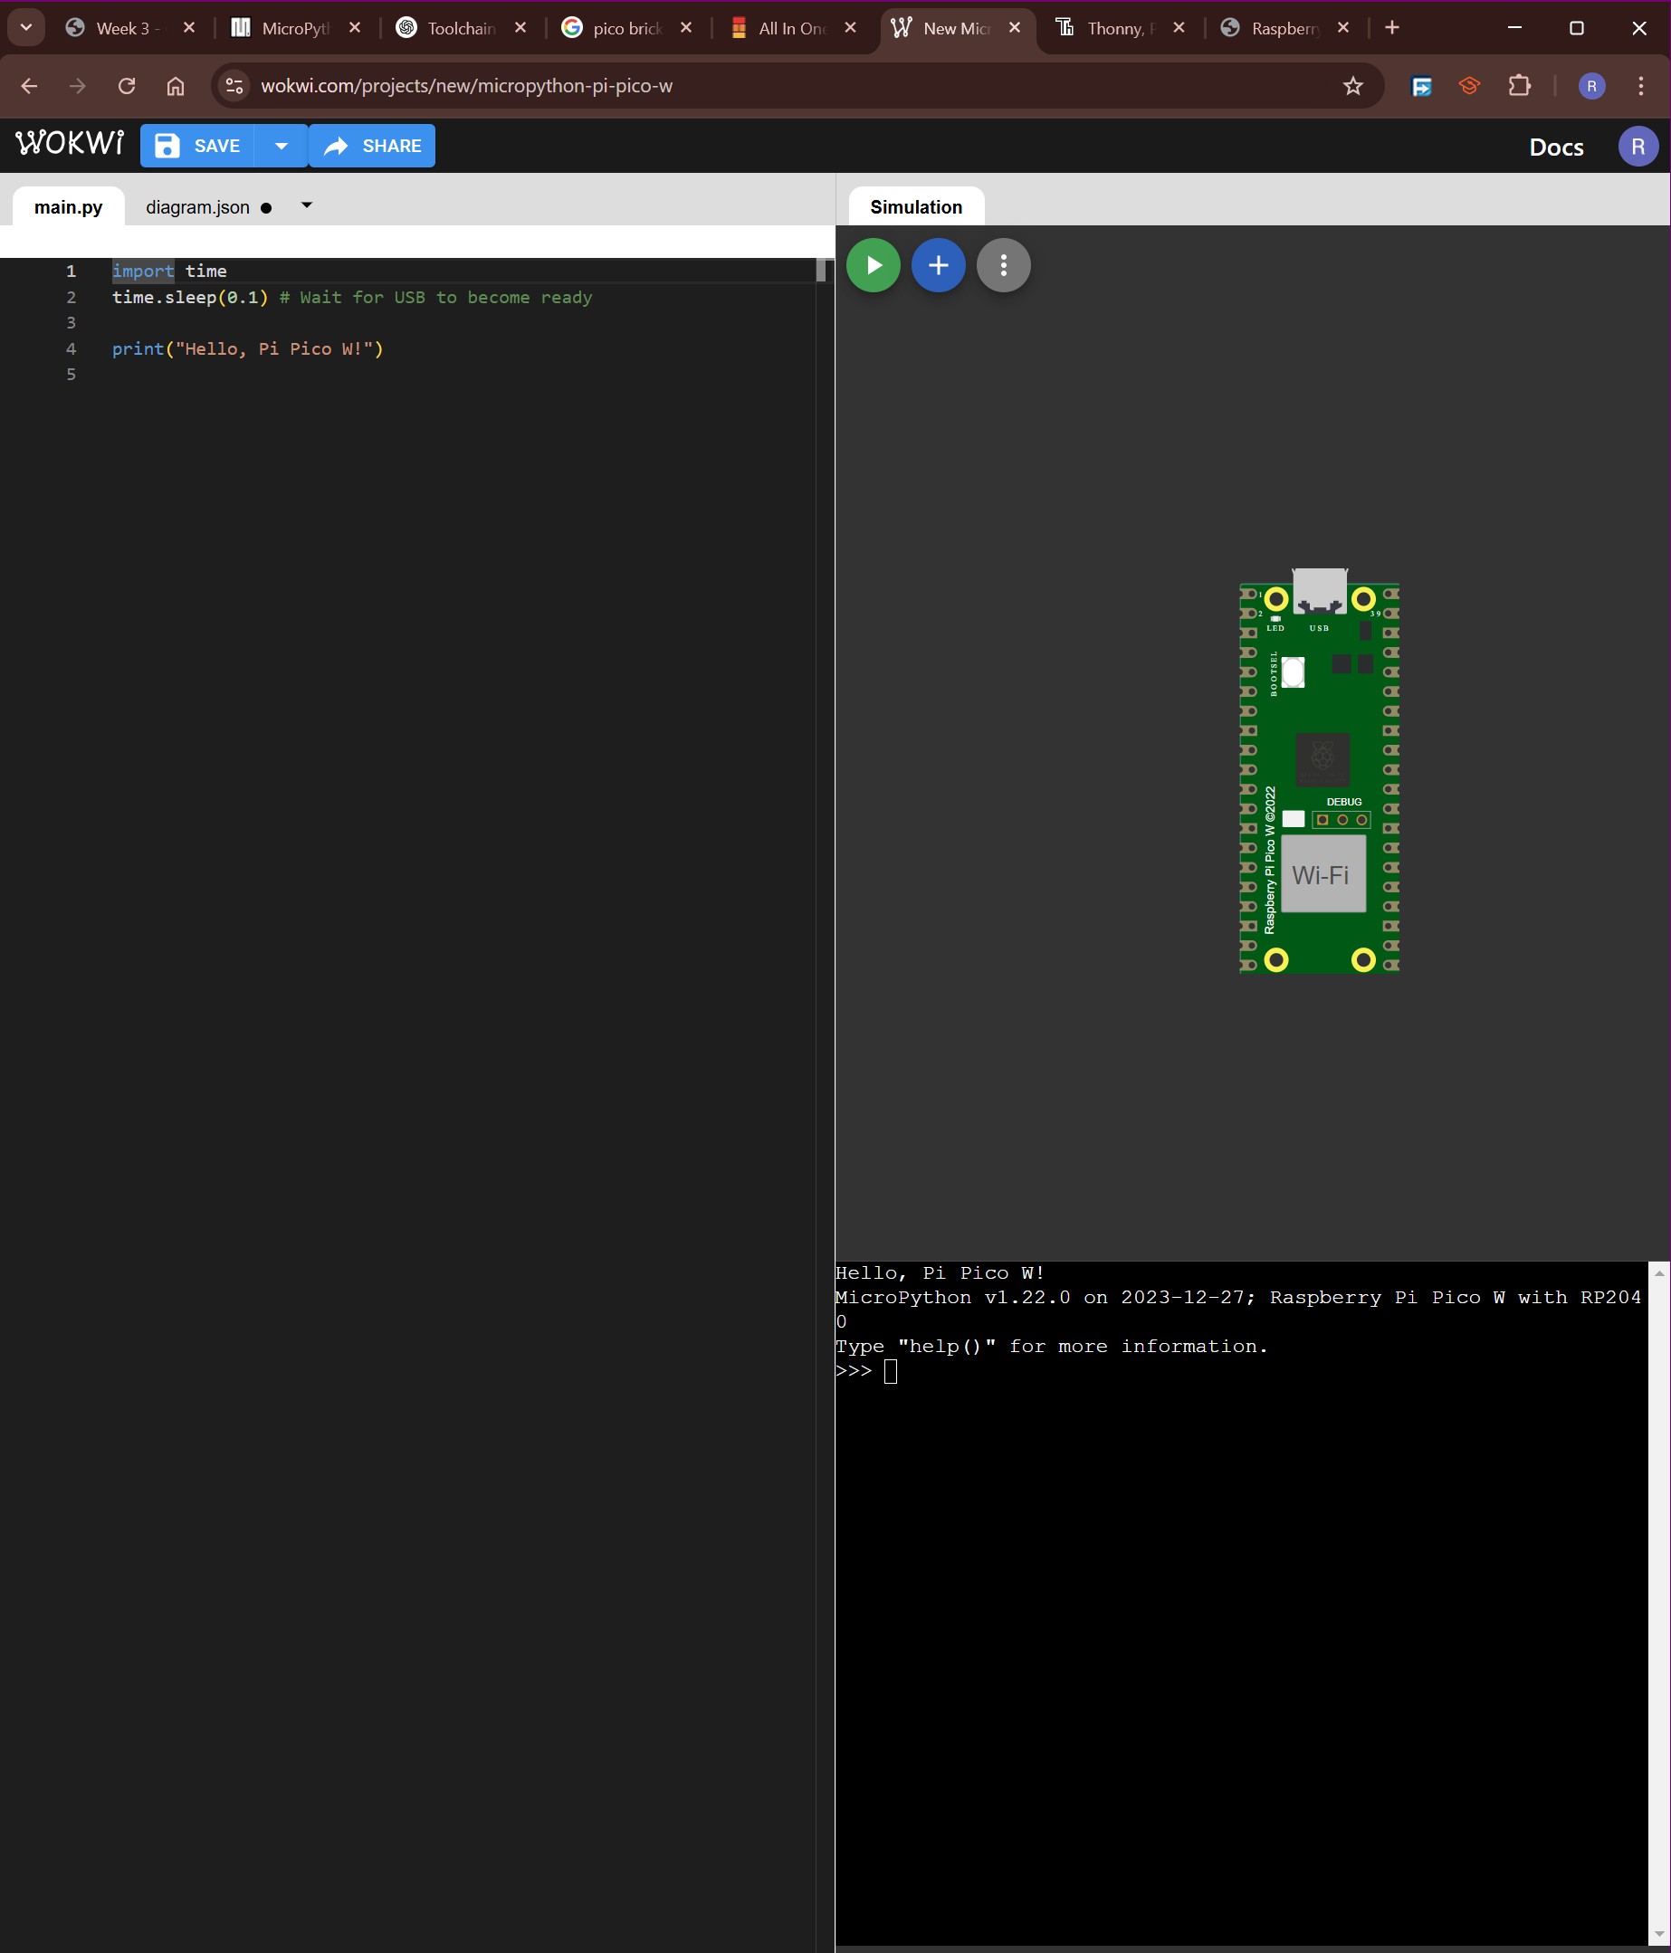This screenshot has height=1953, width=1671.
Task: Click the editor minimap scroll thumb
Action: (820, 271)
